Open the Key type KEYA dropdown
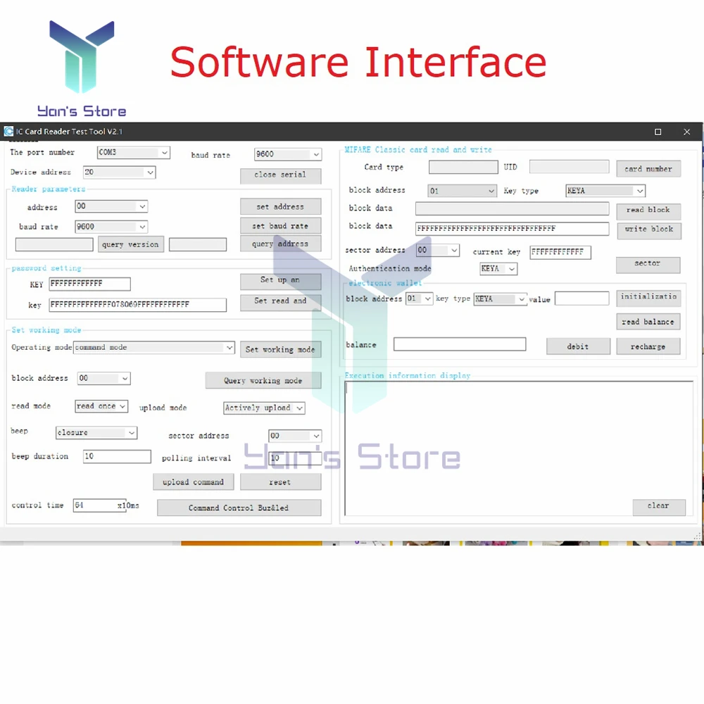 pos(605,191)
